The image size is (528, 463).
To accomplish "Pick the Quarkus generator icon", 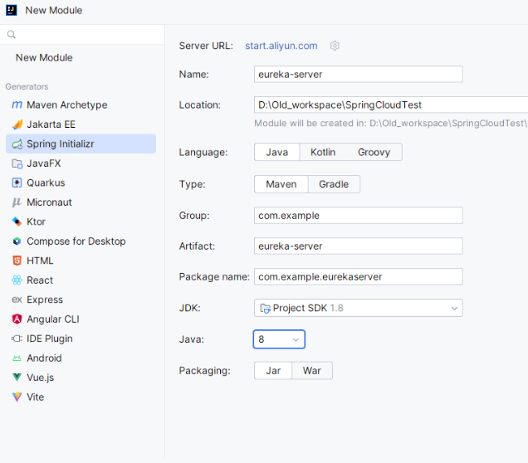I will 17,183.
